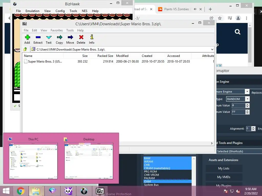Open the 7-Zip Tools menu
This screenshot has width=262, height=196.
pos(70,30)
